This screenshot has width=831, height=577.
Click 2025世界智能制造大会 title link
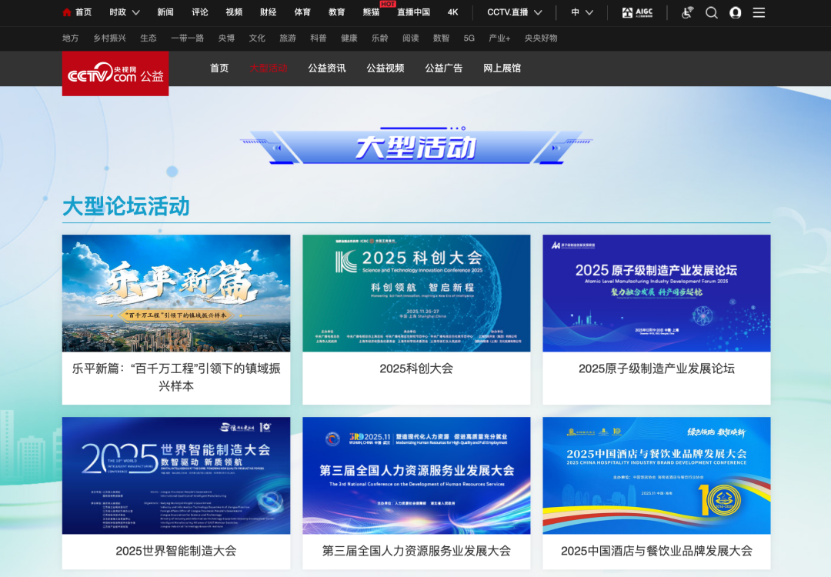[x=176, y=551]
